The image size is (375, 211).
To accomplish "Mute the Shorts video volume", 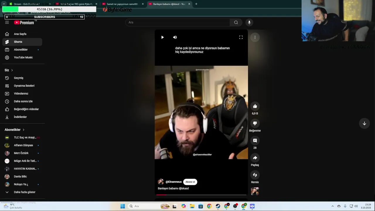I will (x=175, y=37).
